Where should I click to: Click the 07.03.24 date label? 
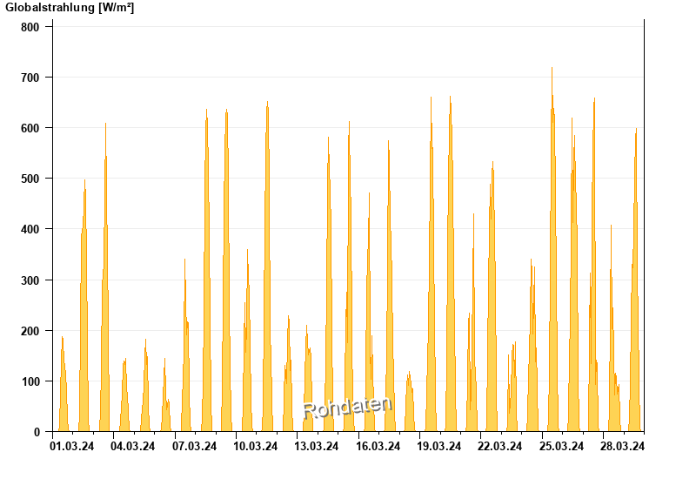[194, 446]
